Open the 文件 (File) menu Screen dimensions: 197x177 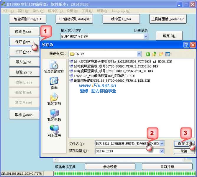click(8, 11)
